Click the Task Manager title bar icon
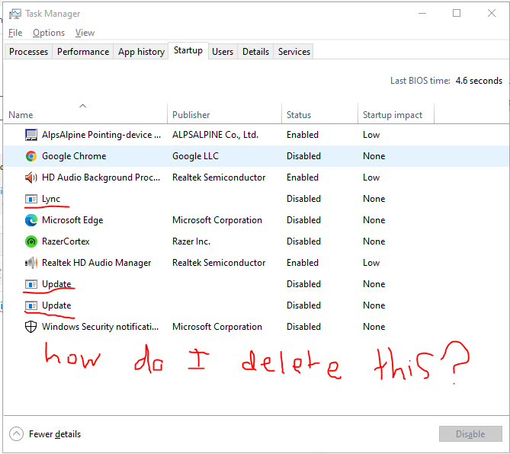This screenshot has width=510, height=454. 15,14
